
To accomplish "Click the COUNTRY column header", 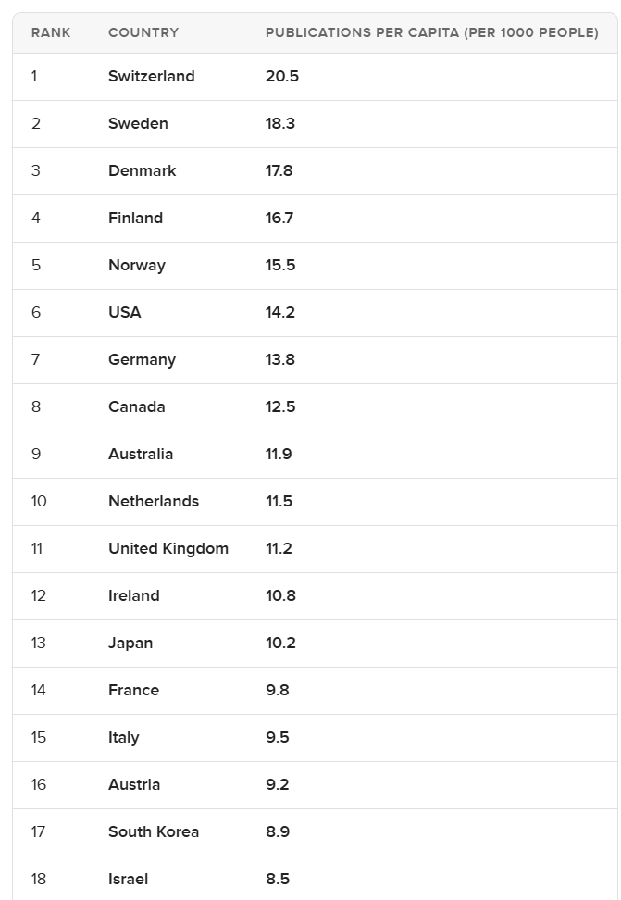I will (143, 32).
